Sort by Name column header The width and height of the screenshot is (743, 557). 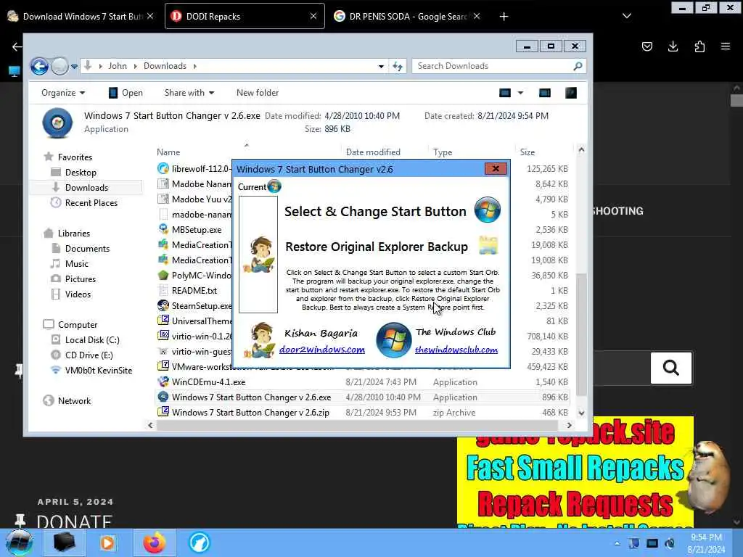click(x=168, y=152)
